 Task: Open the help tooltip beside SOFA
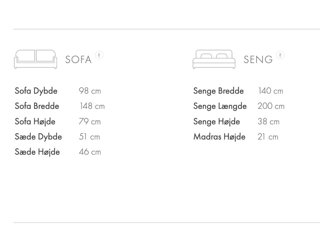99,55
